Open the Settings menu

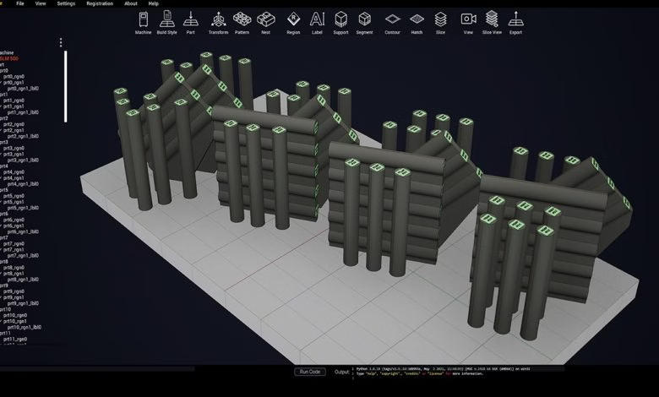[66, 3]
